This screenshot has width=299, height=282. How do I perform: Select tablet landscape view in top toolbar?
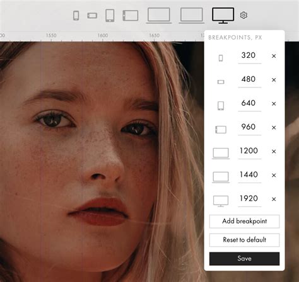tap(131, 16)
